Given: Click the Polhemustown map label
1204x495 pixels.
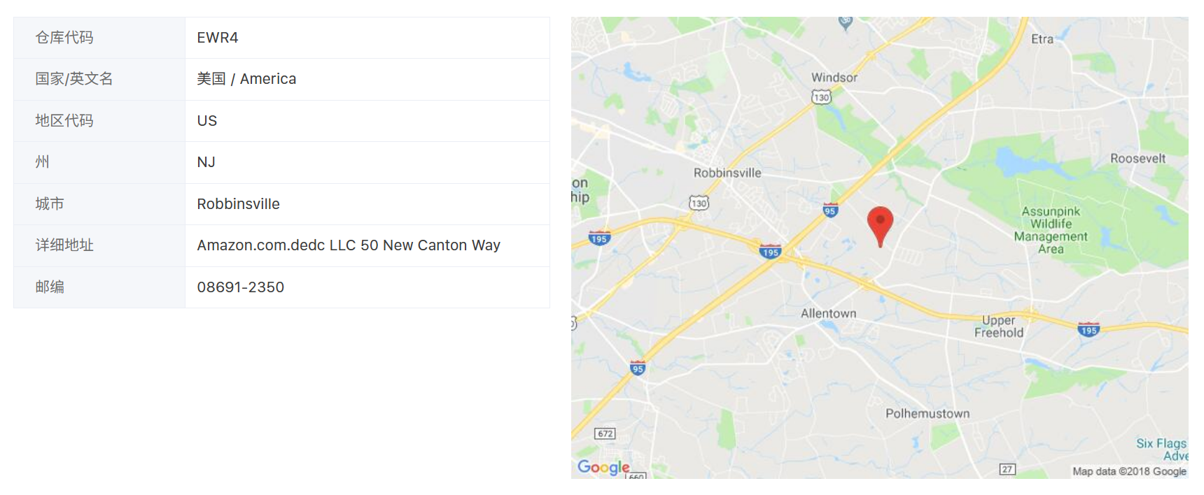Looking at the screenshot, I should 927,413.
